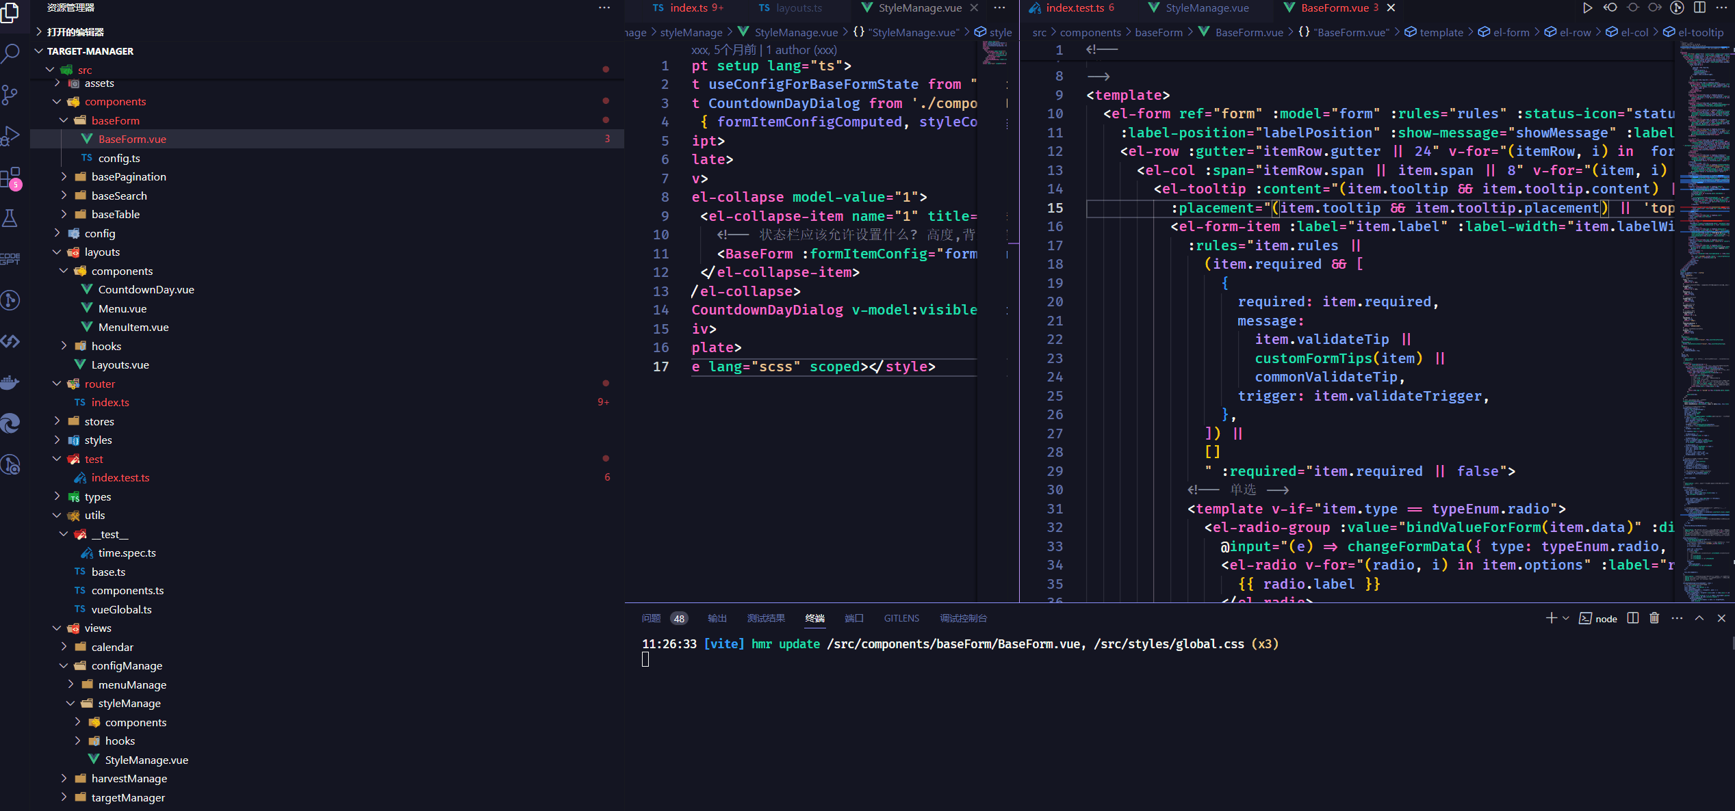Create a new terminal with the plus icon
This screenshot has width=1735, height=811.
[x=1550, y=617]
